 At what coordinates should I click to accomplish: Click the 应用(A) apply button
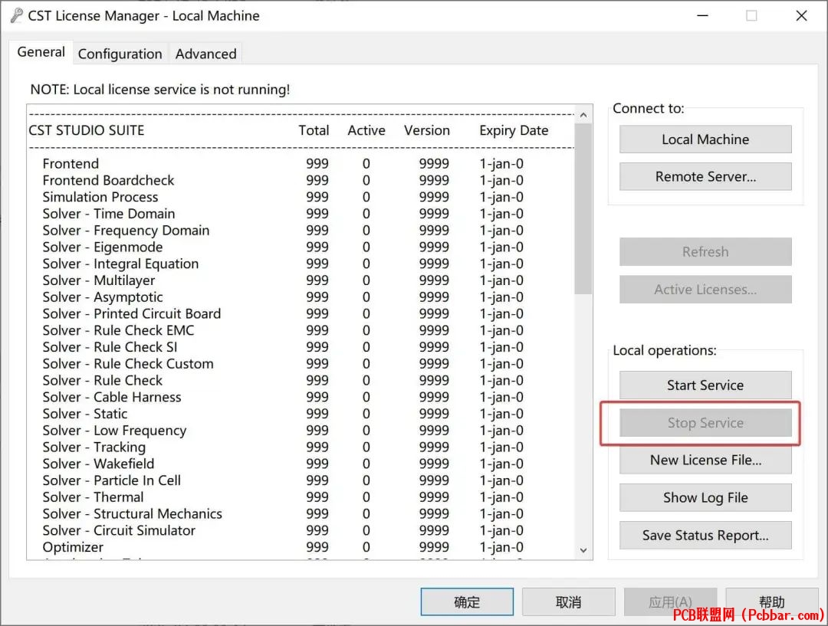tap(670, 601)
